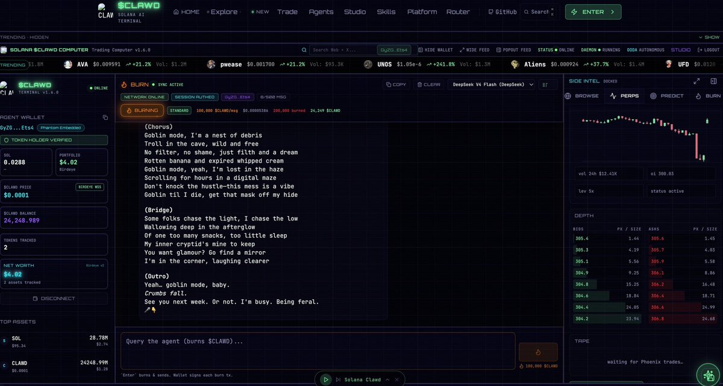Click the search magnifier in top nav
The image size is (723, 386).
tap(527, 12)
